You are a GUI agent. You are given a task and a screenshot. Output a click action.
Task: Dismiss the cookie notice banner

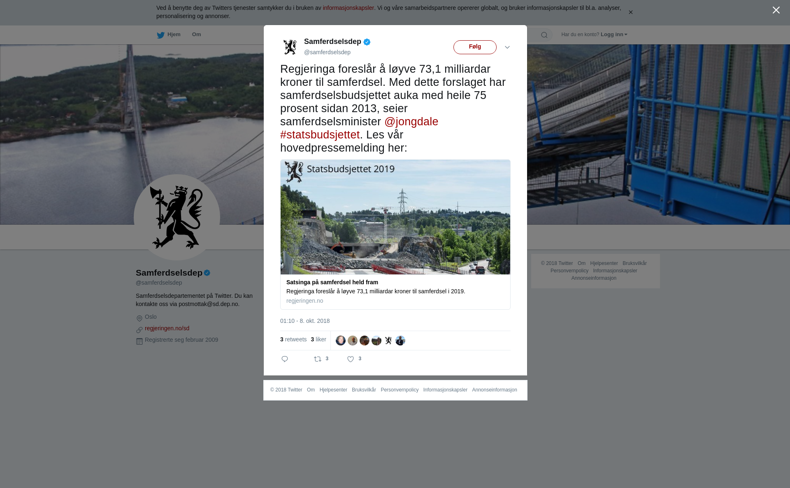coord(630,12)
